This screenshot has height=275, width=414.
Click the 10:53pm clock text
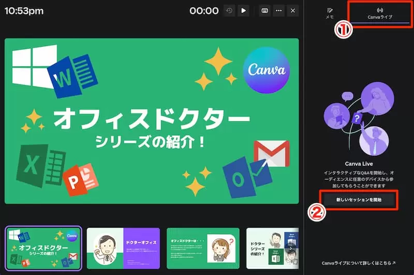(x=24, y=11)
